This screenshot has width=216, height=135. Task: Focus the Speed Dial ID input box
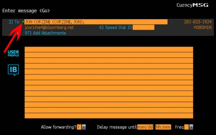pyautogui.click(x=143, y=28)
